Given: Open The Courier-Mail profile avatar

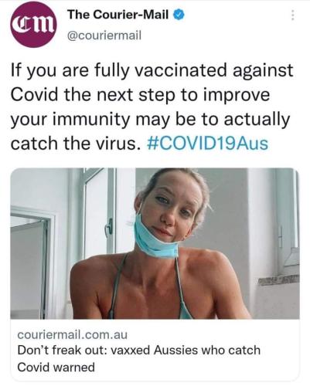Looking at the screenshot, I should [x=33, y=25].
